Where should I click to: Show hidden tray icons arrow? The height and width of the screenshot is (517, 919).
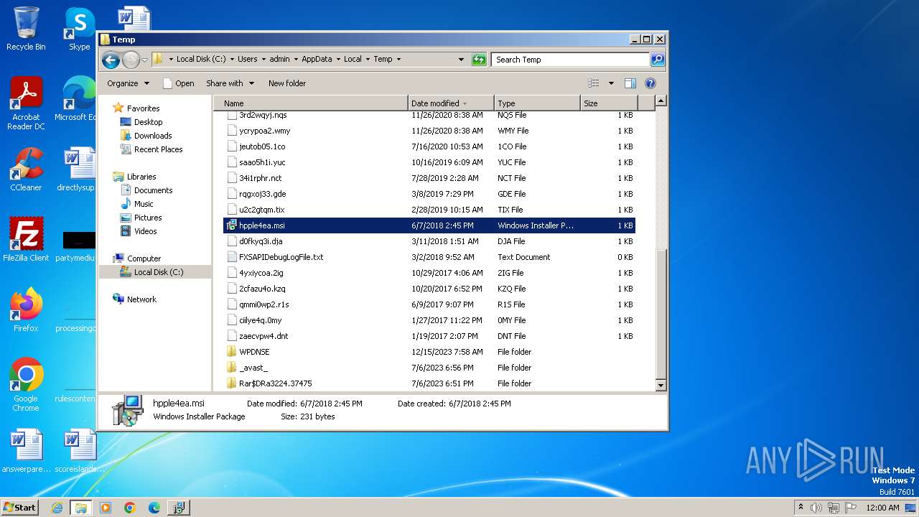[x=801, y=508]
